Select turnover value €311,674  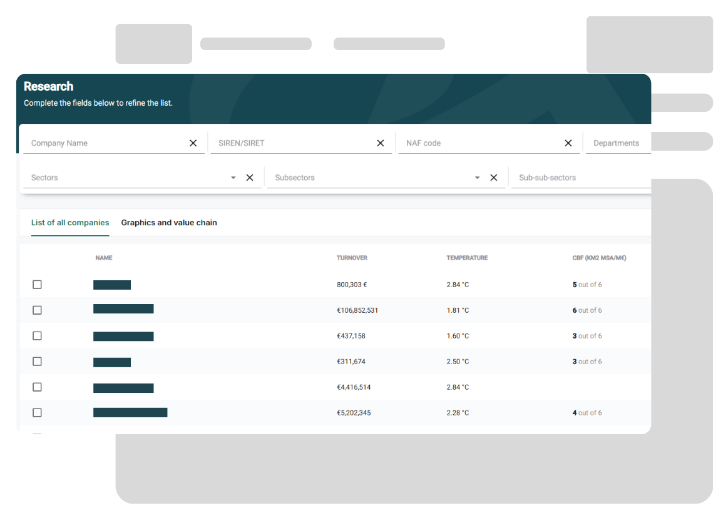pos(351,361)
